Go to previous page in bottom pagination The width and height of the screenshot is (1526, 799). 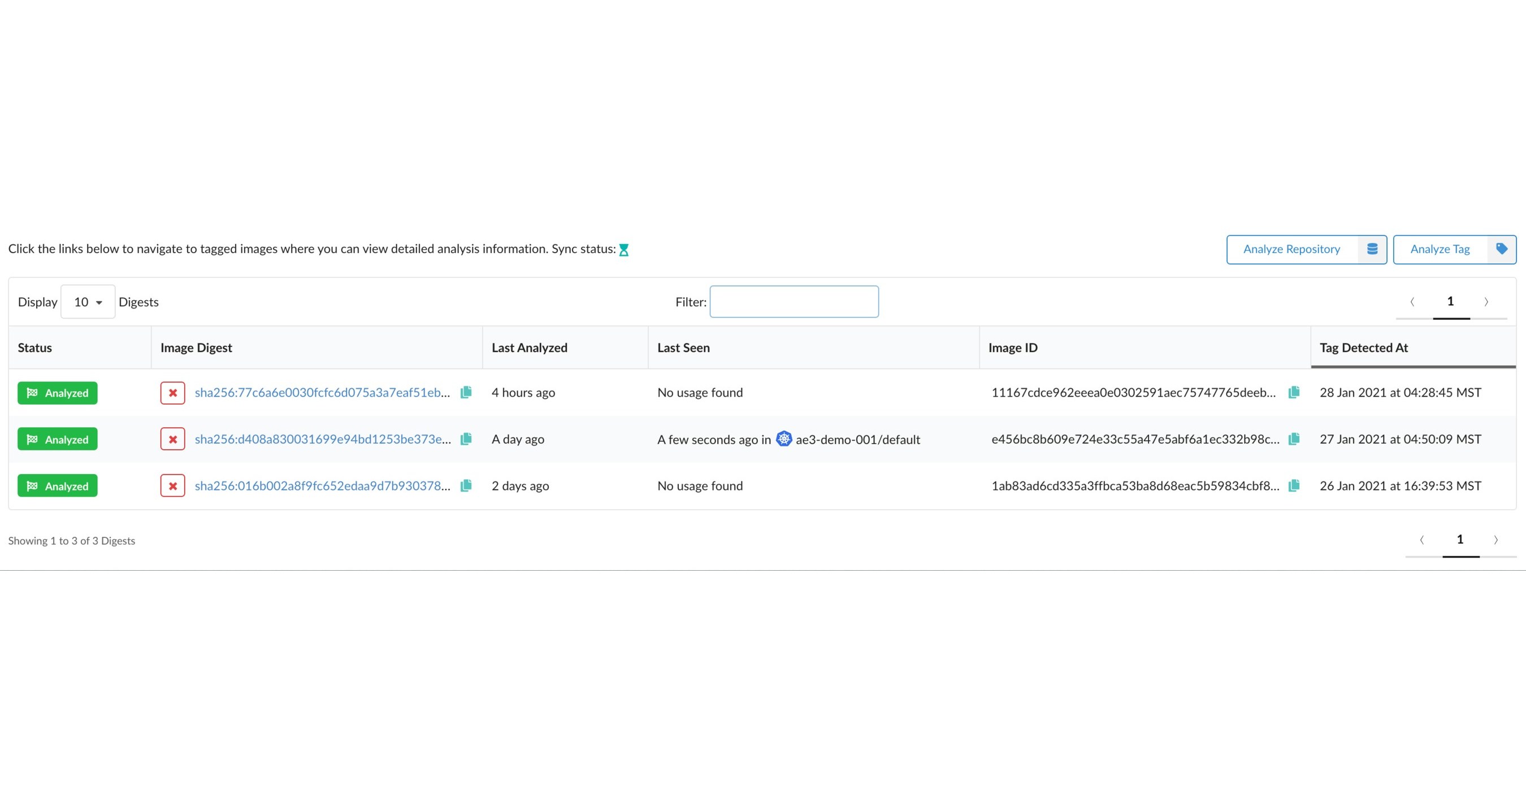pos(1423,540)
